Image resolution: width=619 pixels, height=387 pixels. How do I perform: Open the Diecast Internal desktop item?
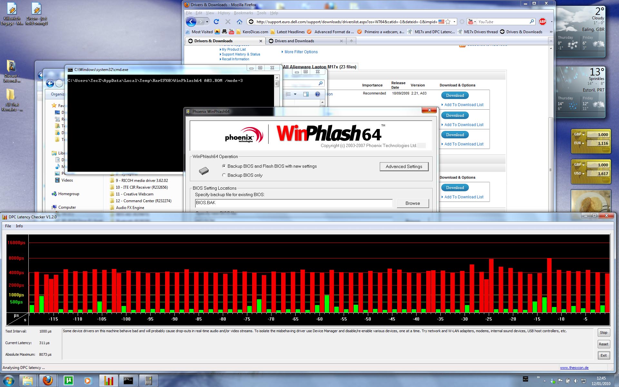click(x=11, y=71)
